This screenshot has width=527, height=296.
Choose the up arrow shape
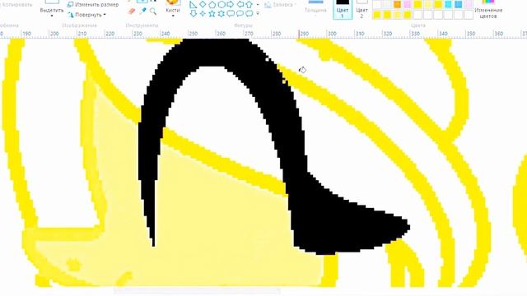[249, 5]
